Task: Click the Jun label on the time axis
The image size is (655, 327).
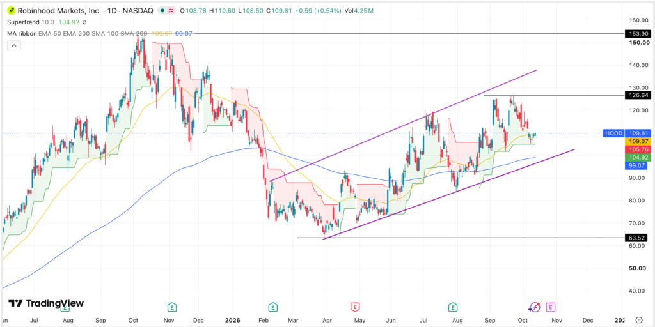Action: pyautogui.click(x=390, y=321)
